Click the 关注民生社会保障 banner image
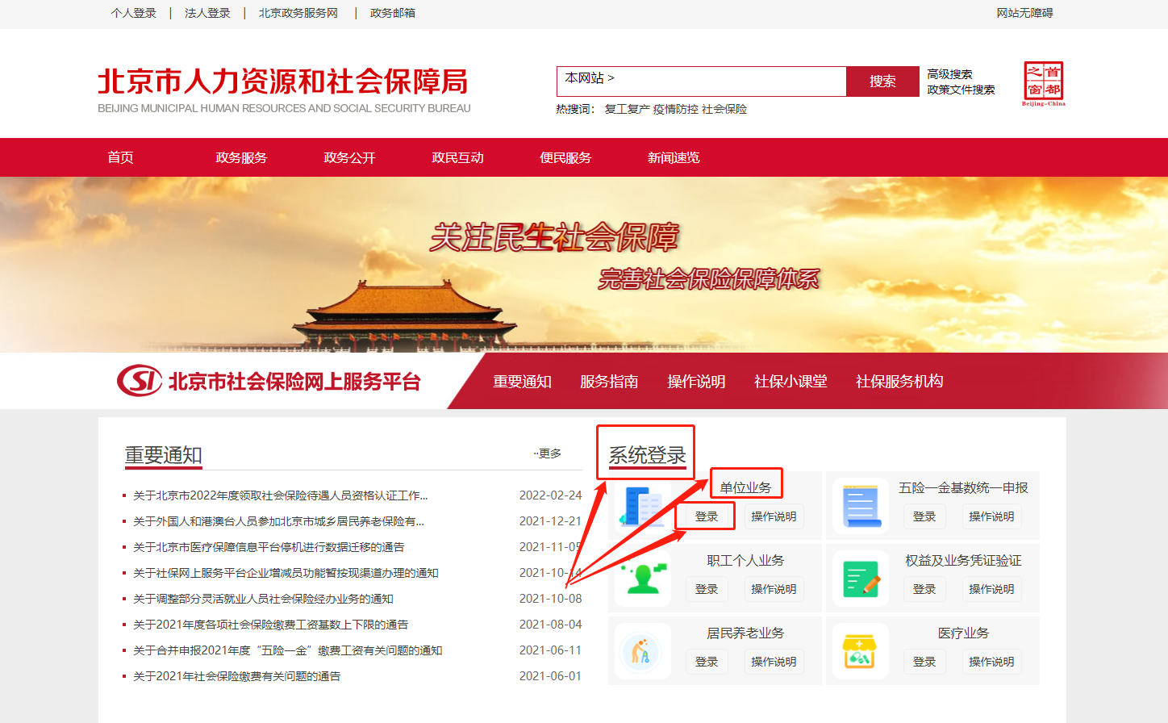The image size is (1168, 723). 584,264
